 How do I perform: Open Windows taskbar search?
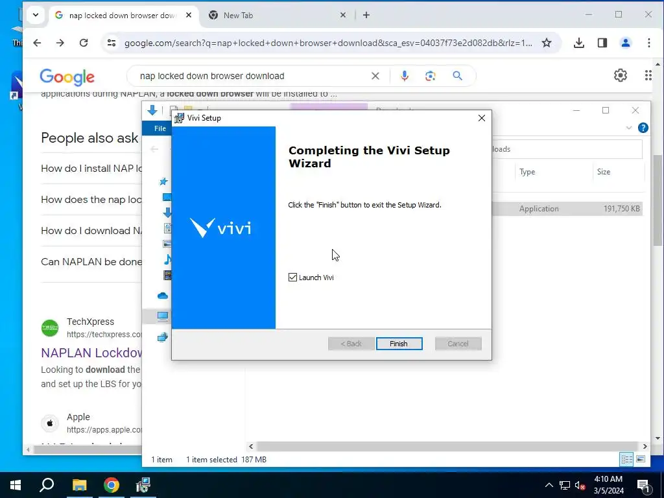pos(47,485)
